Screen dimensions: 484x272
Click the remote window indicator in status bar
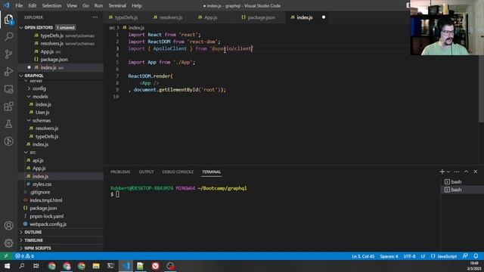(x=6, y=256)
